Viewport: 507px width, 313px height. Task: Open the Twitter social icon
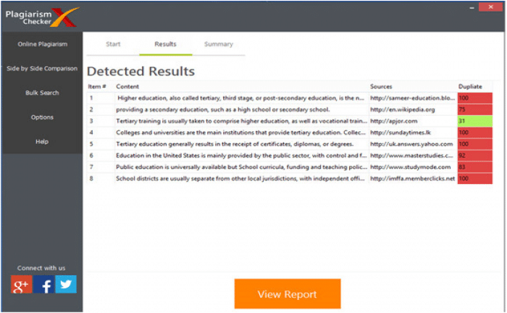[67, 284]
